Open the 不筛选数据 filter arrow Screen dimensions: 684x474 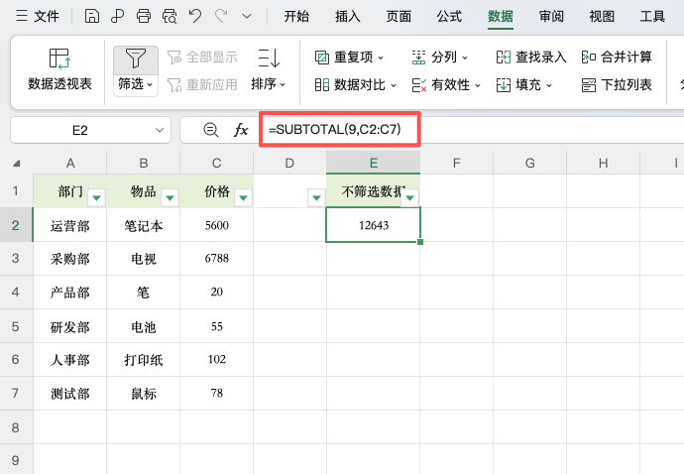tap(410, 197)
